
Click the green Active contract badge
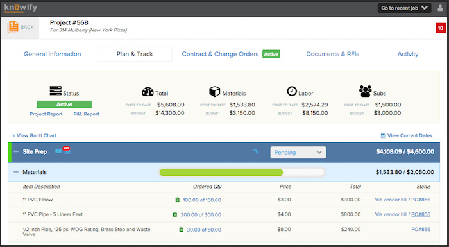coord(271,54)
